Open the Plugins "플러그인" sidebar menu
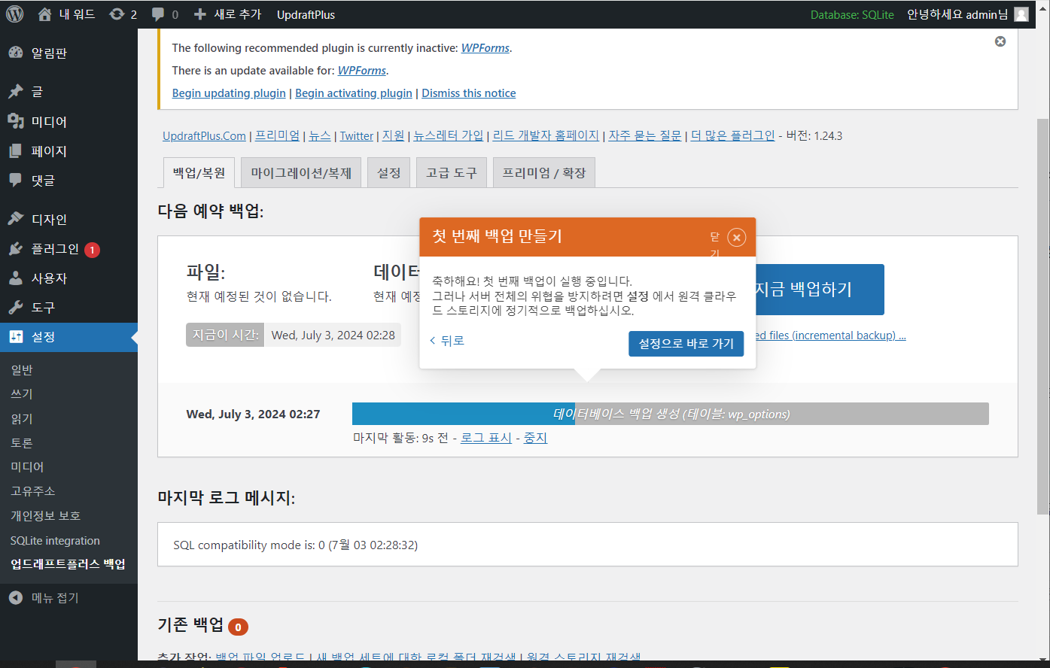This screenshot has height=668, width=1050. coord(68,248)
